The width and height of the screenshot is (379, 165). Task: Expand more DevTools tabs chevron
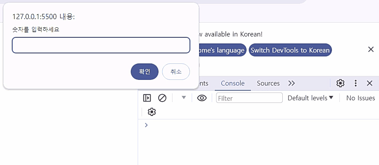coord(291,83)
